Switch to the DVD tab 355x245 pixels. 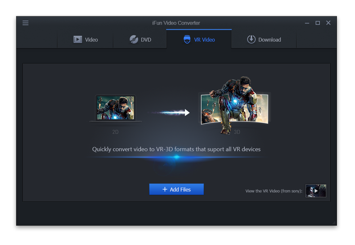point(140,39)
